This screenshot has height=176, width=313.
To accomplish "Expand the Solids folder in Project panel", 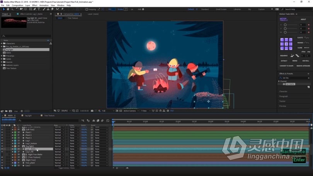I will (2, 59).
